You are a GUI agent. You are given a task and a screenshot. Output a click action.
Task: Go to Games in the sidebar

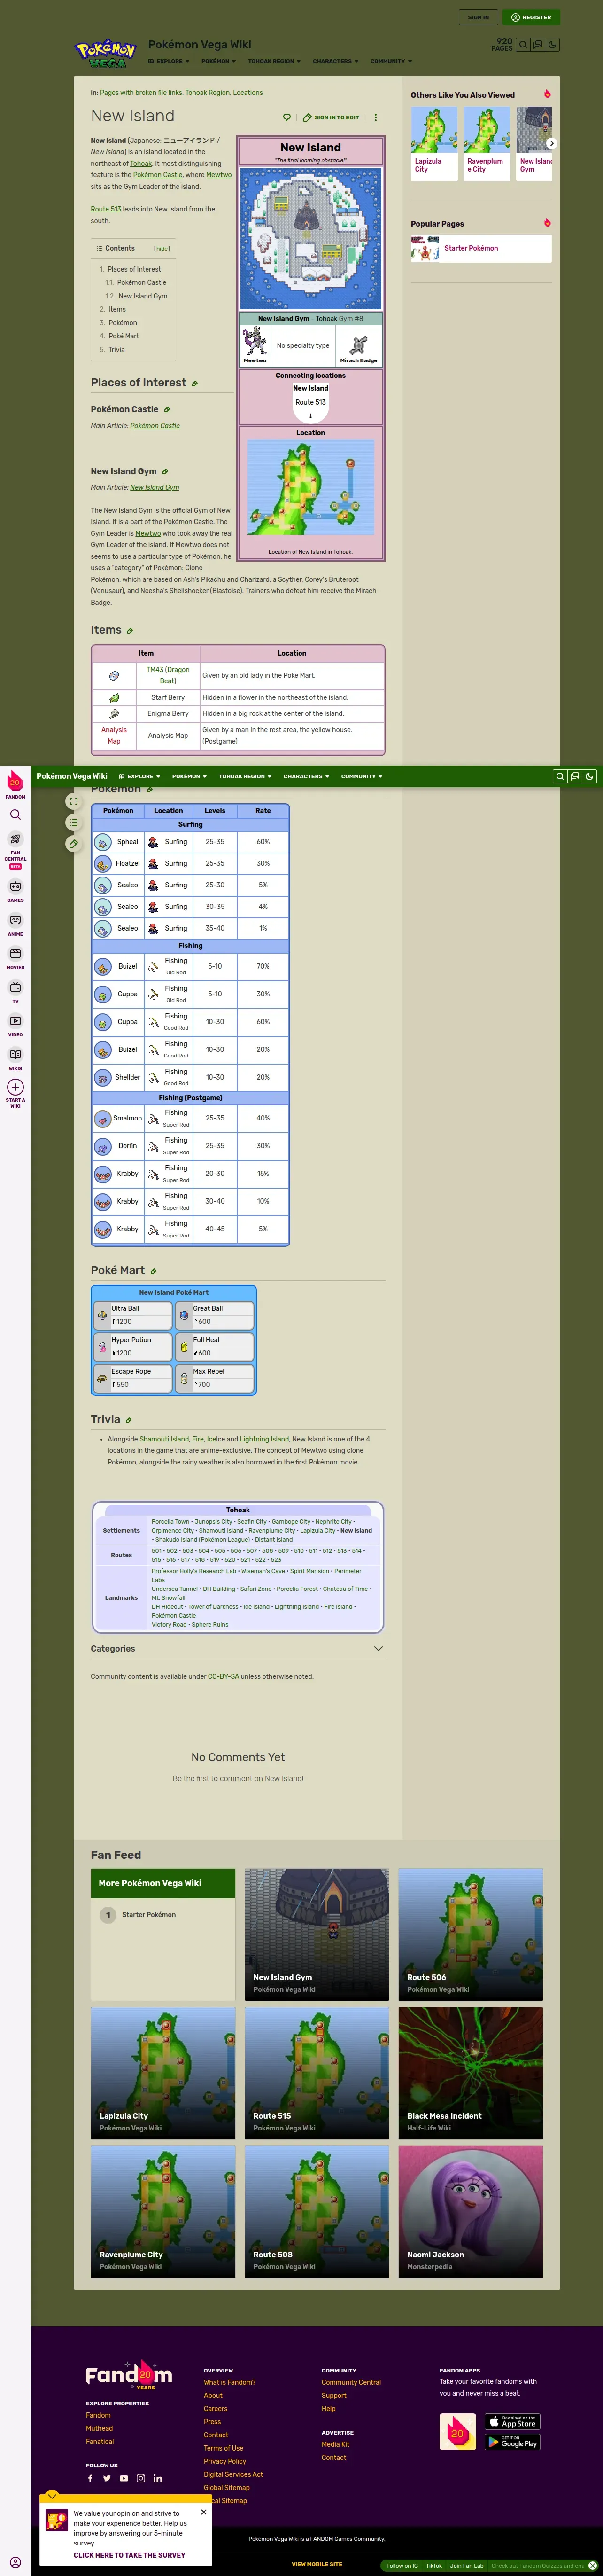click(15, 890)
